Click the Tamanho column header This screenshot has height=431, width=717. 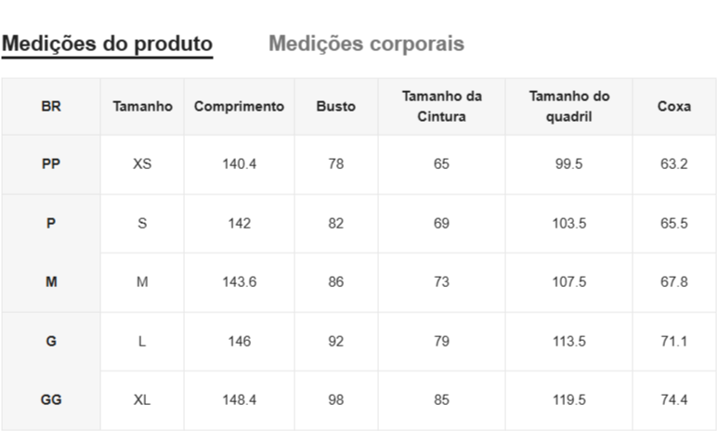click(x=142, y=107)
